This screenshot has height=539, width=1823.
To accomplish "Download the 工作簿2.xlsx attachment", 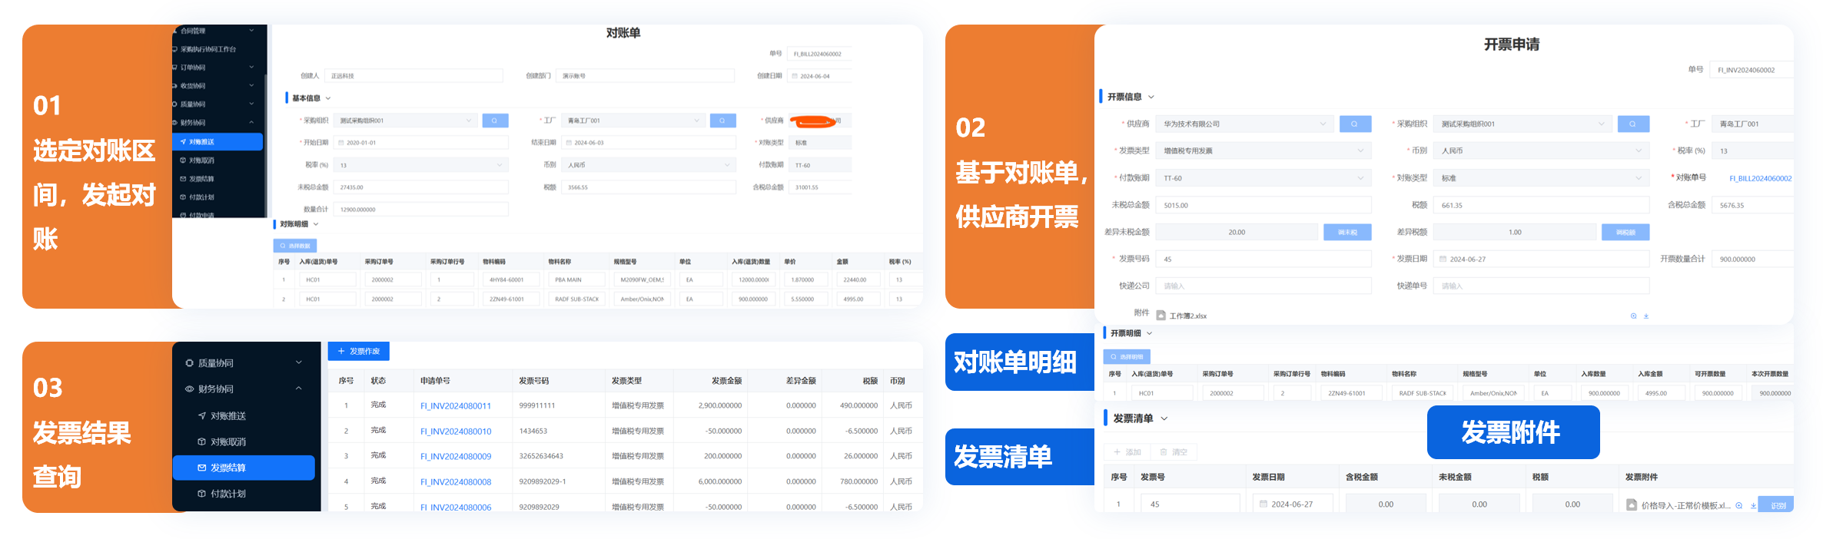I will point(1645,316).
